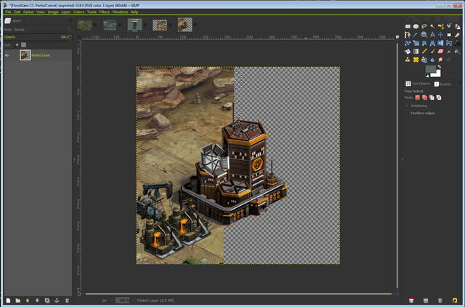Delete the layer with trash button
465x307 pixels.
tap(67, 300)
